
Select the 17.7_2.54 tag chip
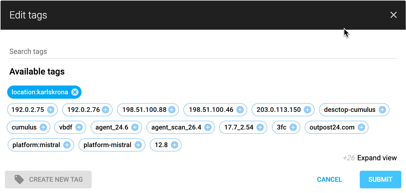pos(239,128)
